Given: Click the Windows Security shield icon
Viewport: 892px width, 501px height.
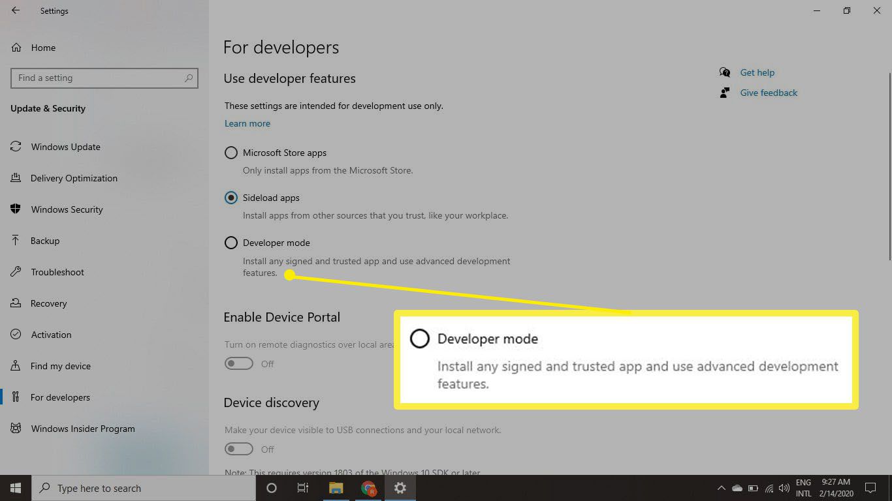Looking at the screenshot, I should click(x=16, y=209).
